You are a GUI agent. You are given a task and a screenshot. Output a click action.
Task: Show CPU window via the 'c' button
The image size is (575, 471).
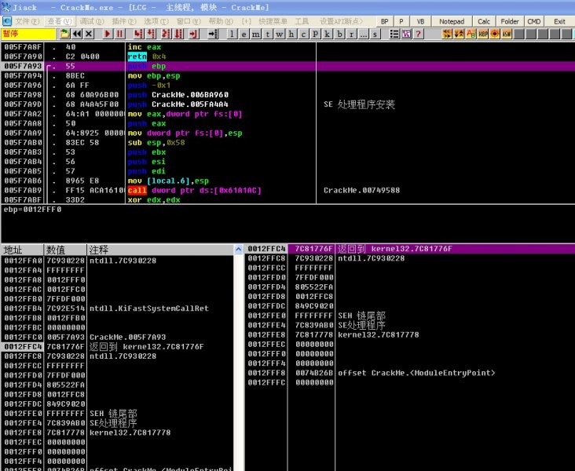point(303,34)
